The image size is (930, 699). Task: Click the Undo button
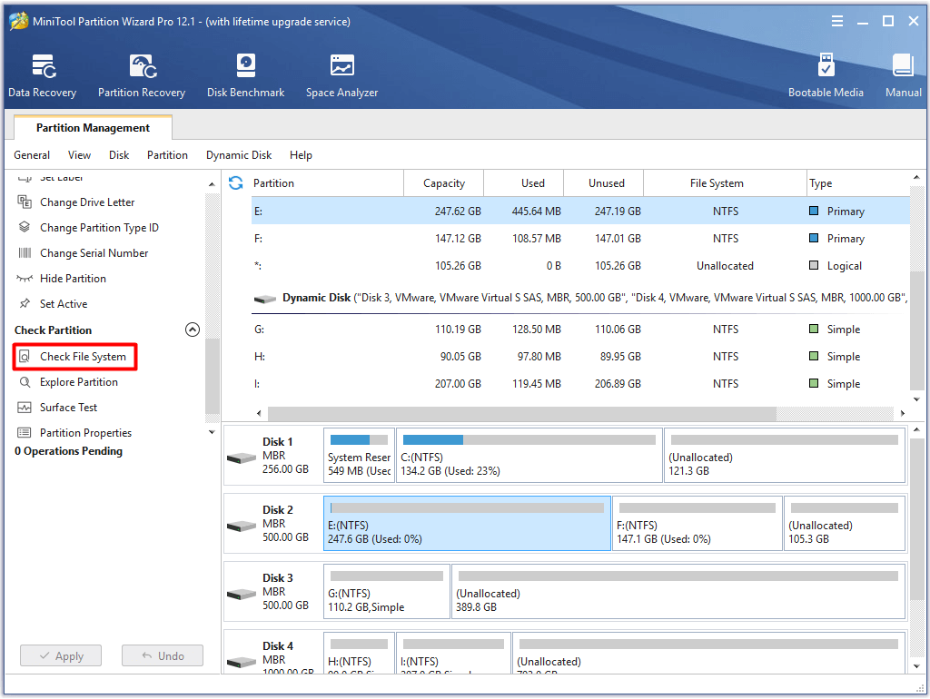[x=163, y=655]
